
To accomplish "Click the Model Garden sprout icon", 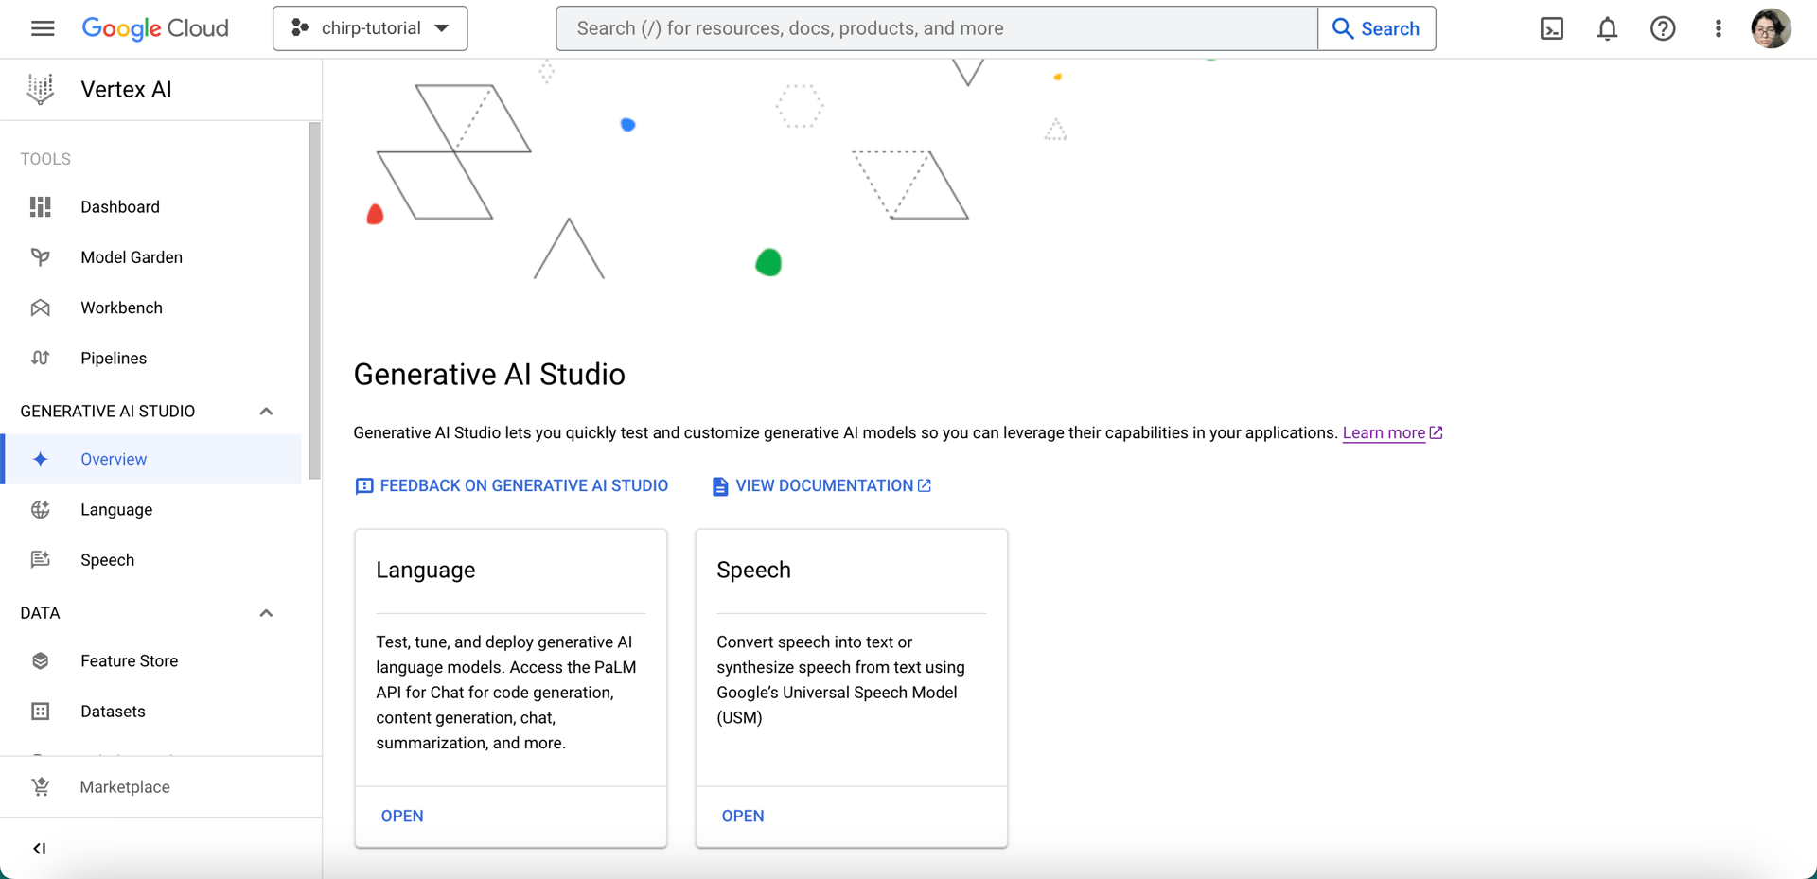I will click(x=41, y=257).
